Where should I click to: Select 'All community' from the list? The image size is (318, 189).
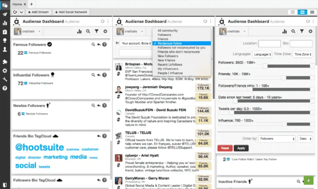click(x=168, y=31)
